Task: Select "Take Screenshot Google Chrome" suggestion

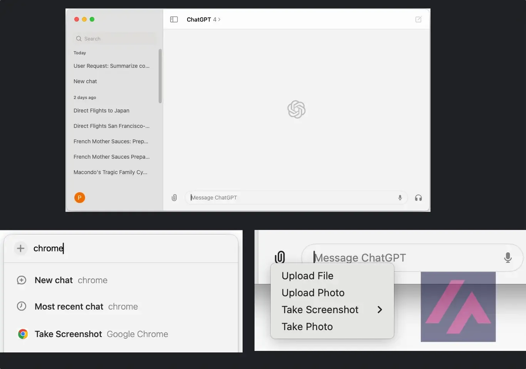Action: coord(121,334)
